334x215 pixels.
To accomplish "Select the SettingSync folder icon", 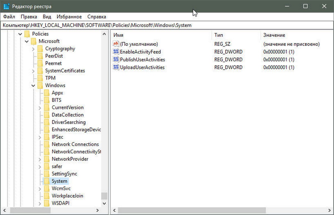I will tap(47, 174).
